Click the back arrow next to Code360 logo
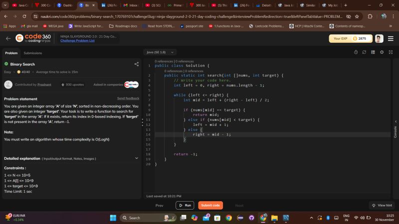 (x=8, y=38)
